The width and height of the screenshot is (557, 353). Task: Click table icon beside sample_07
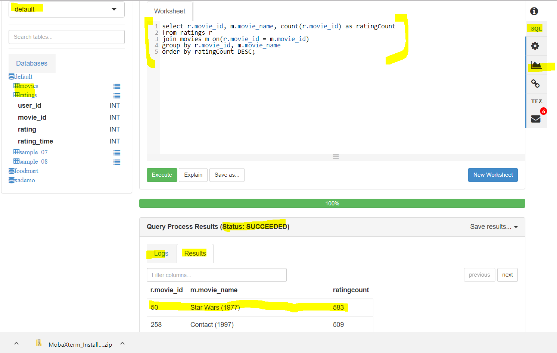16,152
